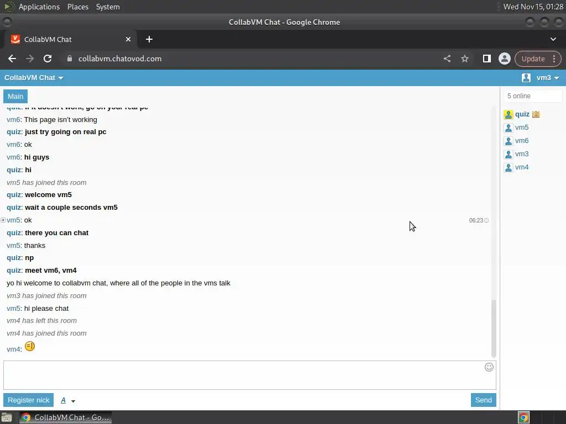
Task: Click the small square icon beside 06:23
Action: pos(486,220)
